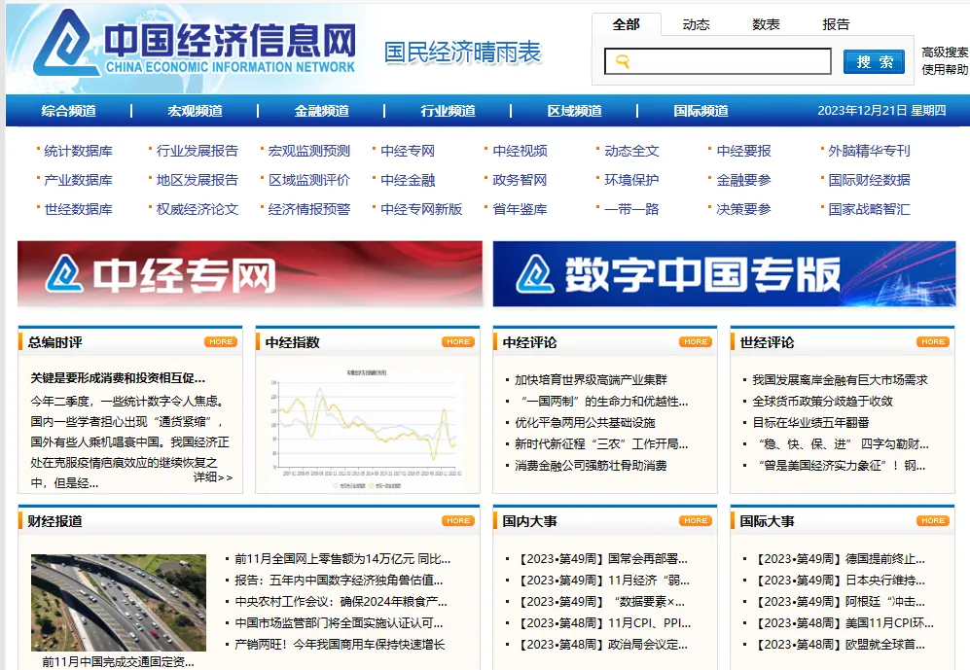Open 省年鉴库 link
Screen dimensions: 970x670
click(x=520, y=209)
